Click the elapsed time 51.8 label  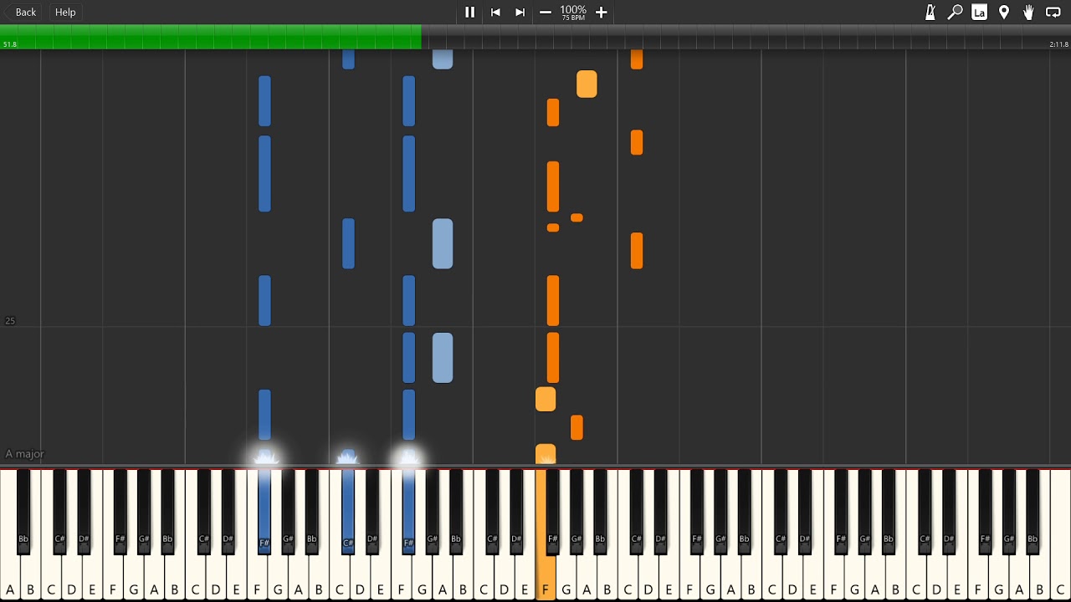(10, 44)
